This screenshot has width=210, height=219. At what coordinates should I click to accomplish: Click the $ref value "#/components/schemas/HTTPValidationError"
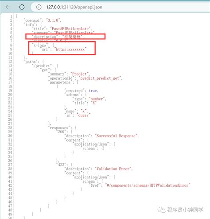pos(148,185)
